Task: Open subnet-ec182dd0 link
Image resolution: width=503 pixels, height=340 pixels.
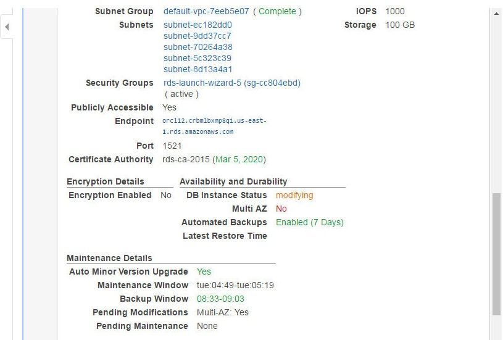Action: (x=197, y=25)
